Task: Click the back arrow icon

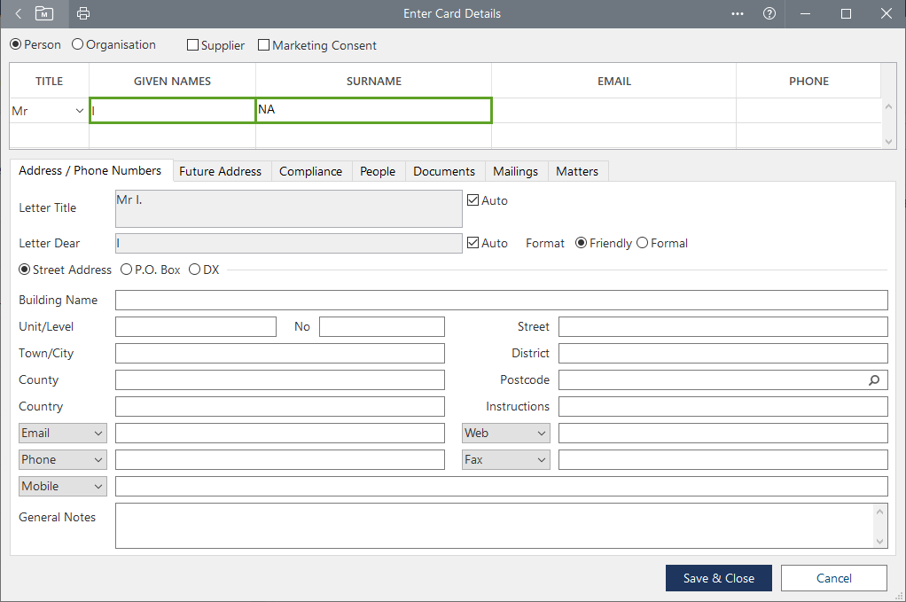Action: (x=18, y=13)
